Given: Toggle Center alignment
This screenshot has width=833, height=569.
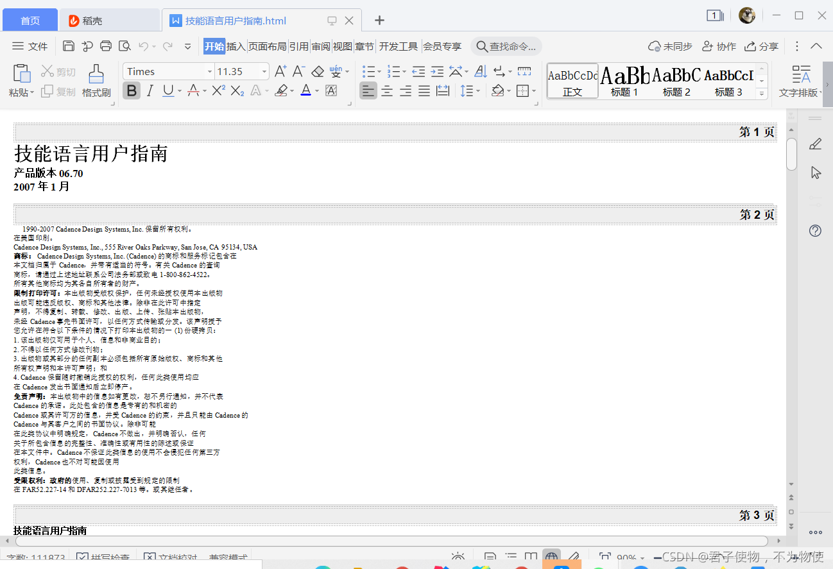Looking at the screenshot, I should click(x=387, y=91).
